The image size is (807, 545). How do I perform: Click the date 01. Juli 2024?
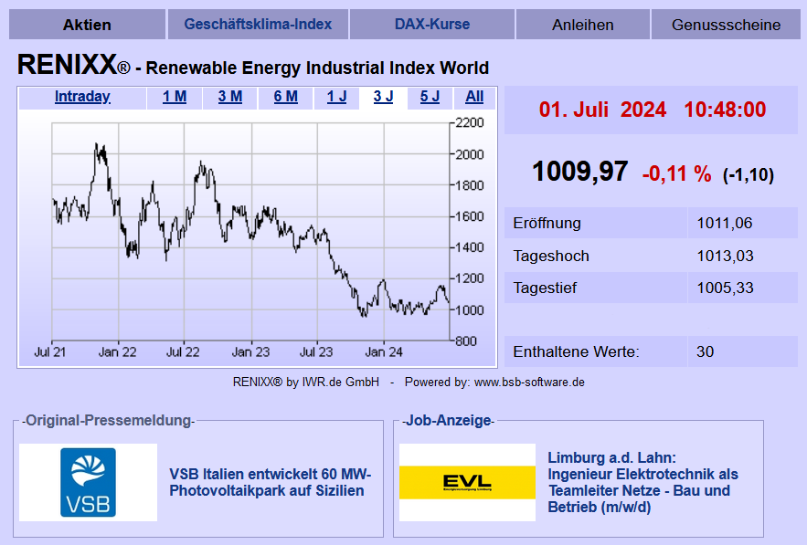[602, 110]
